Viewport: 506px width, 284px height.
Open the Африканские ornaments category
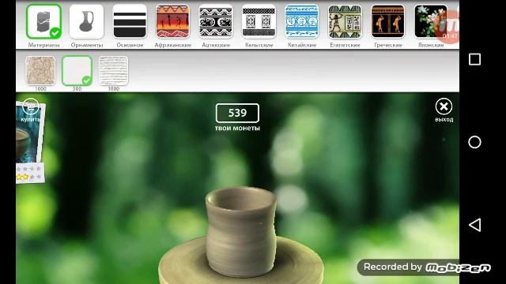point(172,21)
